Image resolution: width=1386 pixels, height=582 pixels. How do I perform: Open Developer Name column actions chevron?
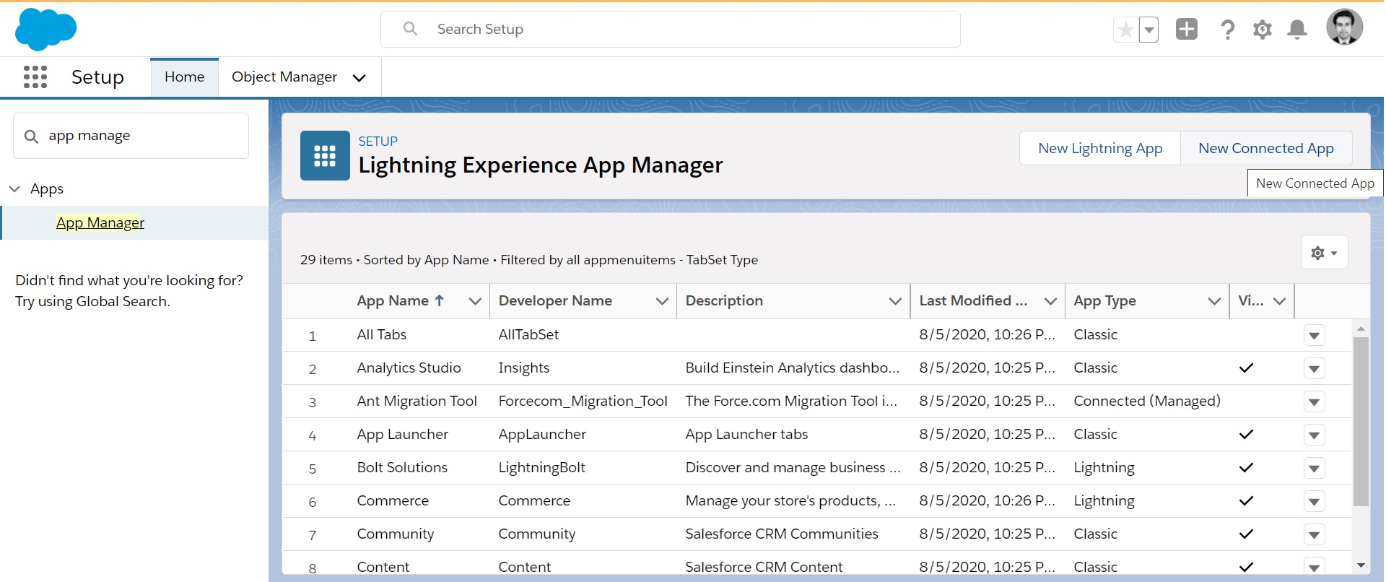click(662, 302)
